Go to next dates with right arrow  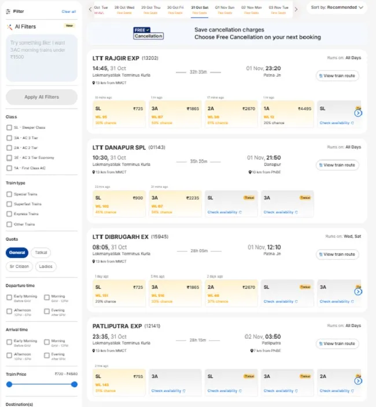tap(296, 9)
